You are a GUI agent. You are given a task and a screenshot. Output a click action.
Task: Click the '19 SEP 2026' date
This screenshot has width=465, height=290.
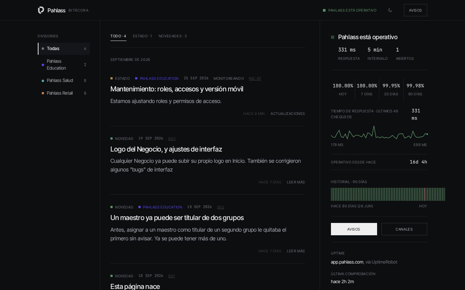(151, 138)
